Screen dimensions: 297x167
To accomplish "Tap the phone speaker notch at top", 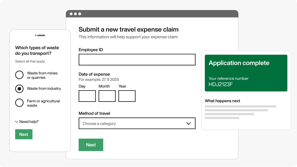I will pos(40,35).
